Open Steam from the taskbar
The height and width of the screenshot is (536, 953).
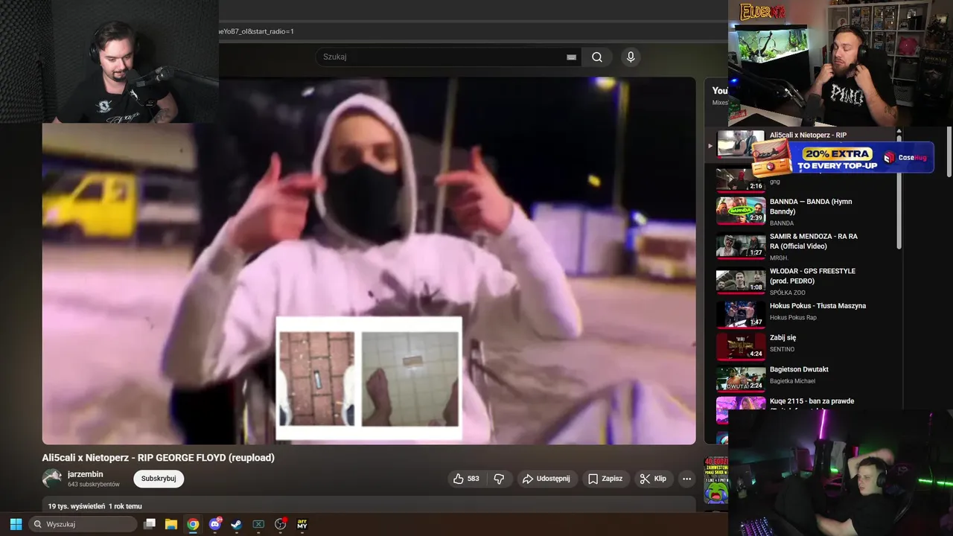(236, 524)
